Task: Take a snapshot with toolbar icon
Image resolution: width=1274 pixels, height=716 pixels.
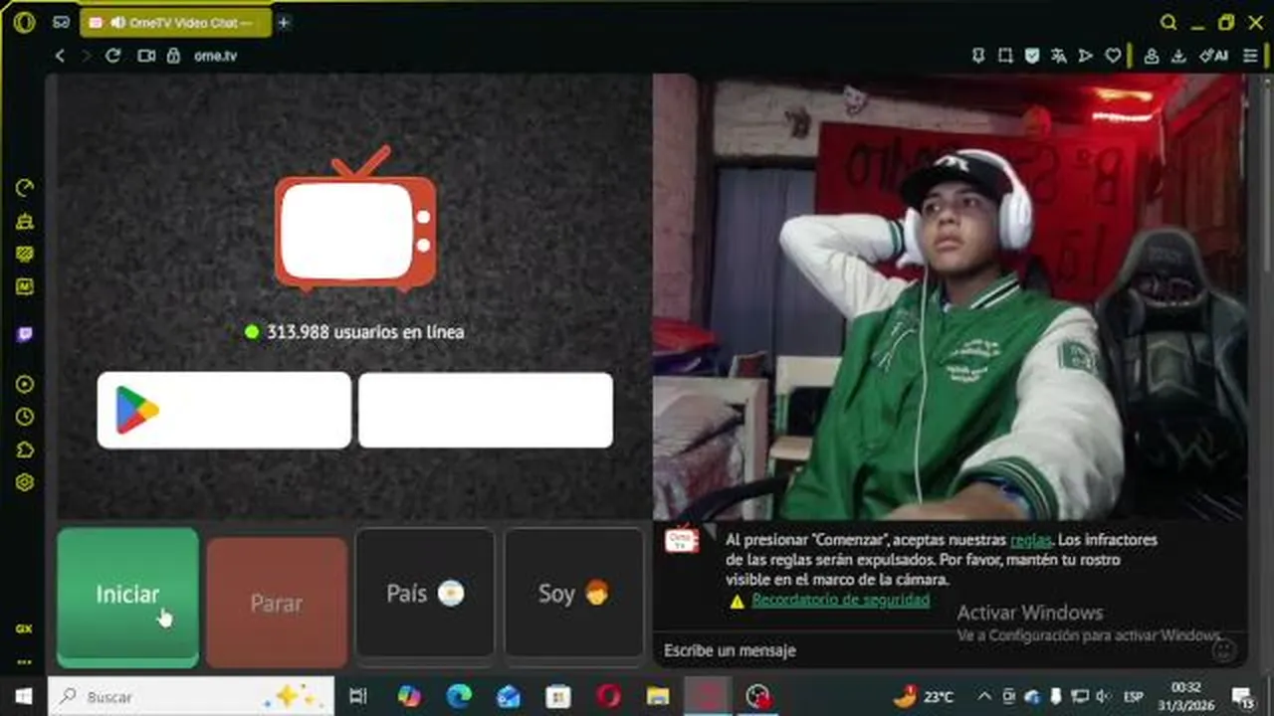Action: pyautogui.click(x=1005, y=56)
